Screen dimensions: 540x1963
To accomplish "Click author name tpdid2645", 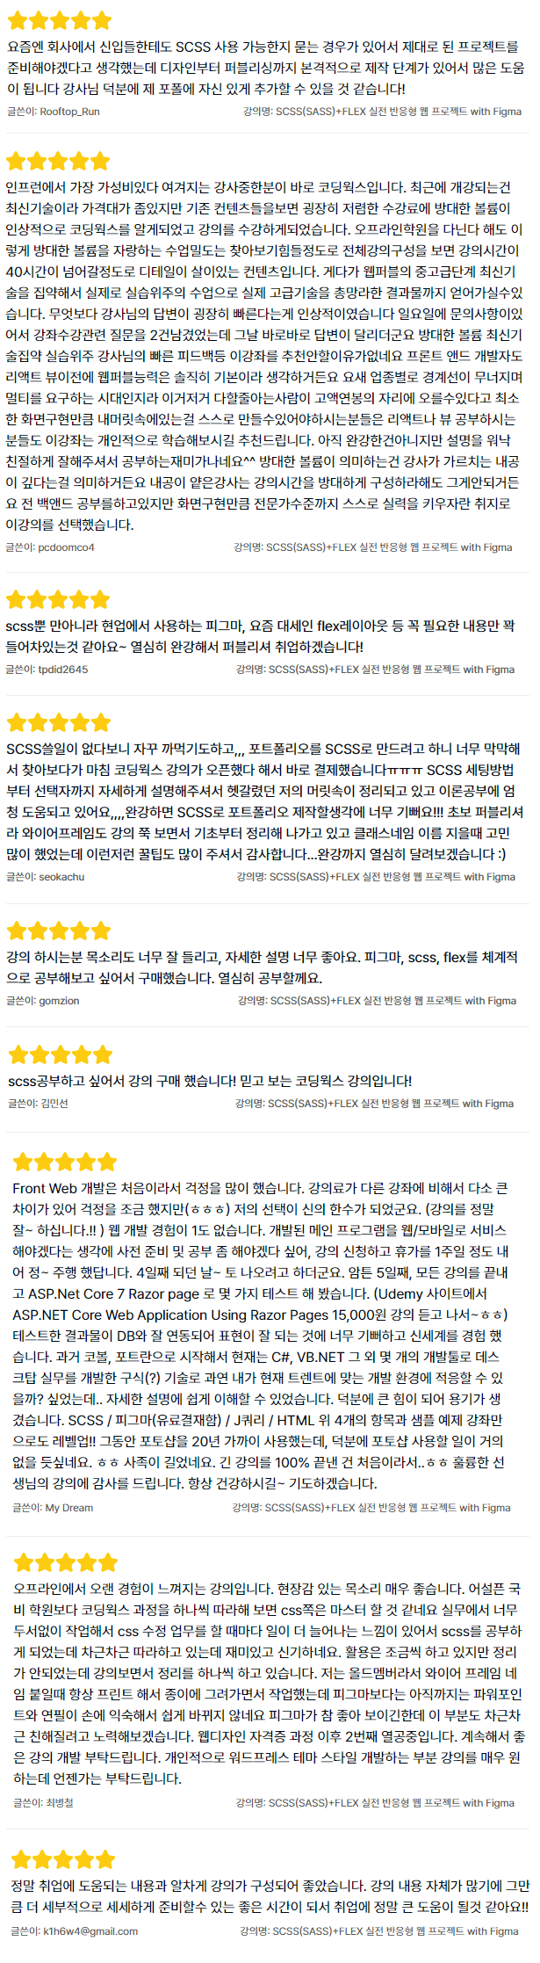I will pyautogui.click(x=63, y=670).
